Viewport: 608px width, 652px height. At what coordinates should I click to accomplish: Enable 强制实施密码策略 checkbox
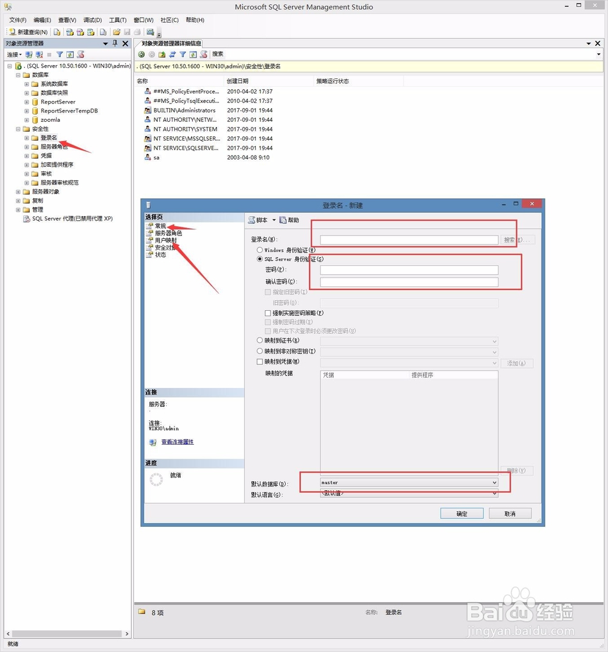(x=268, y=313)
